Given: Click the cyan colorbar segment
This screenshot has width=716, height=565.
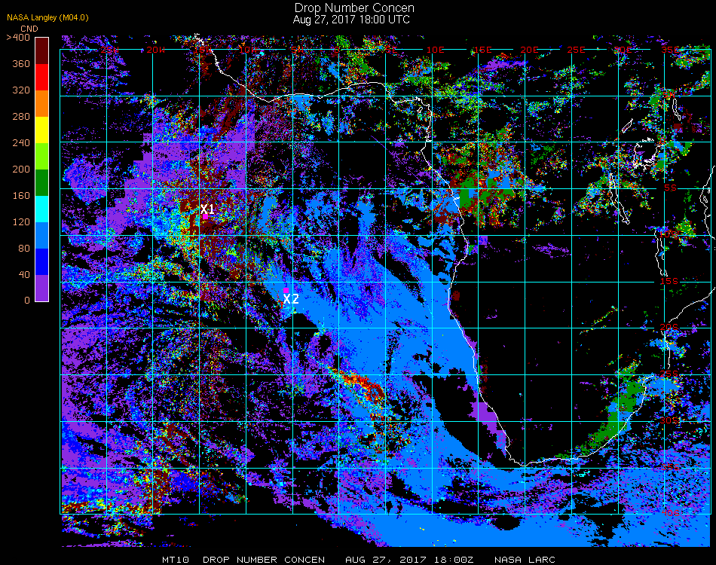Looking at the screenshot, I should coord(41,209).
